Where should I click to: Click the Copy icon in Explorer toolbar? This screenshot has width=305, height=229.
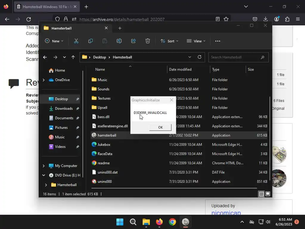tap(91, 41)
